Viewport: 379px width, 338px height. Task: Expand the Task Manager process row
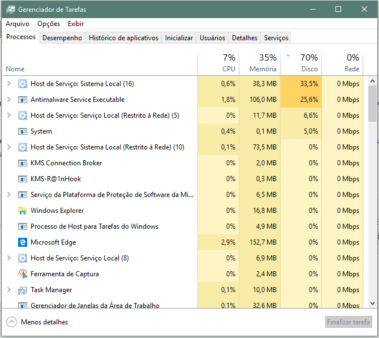point(9,290)
